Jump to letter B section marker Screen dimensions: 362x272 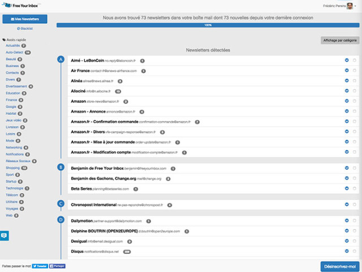pos(61,167)
